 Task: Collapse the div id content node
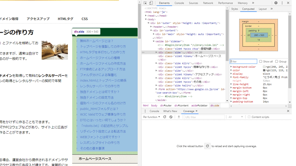151,30
